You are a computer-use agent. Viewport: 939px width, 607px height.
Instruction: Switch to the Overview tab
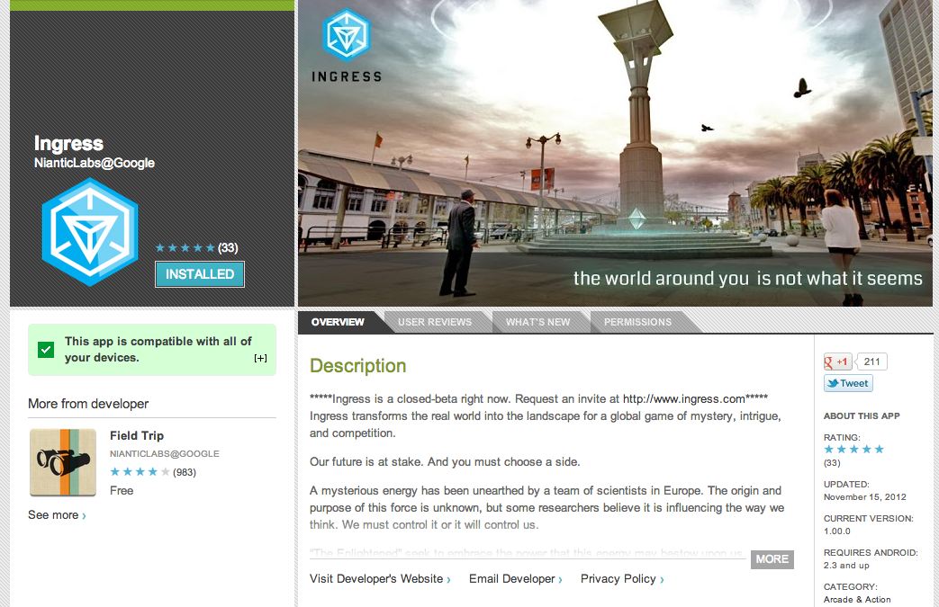(x=338, y=322)
